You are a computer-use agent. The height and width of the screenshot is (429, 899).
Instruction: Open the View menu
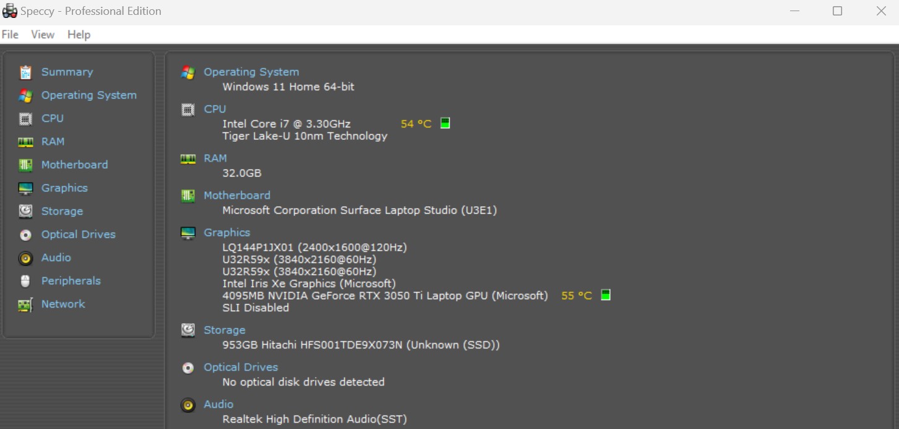(43, 35)
